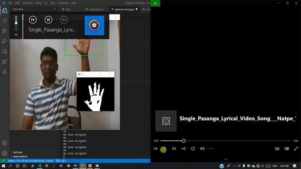Image resolution: width=301 pixels, height=169 pixels.
Task: Click the remote indicator in status bar
Action: (x=3, y=161)
